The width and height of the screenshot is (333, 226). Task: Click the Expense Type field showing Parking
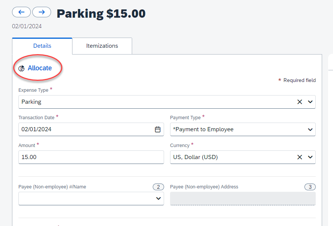coord(154,102)
